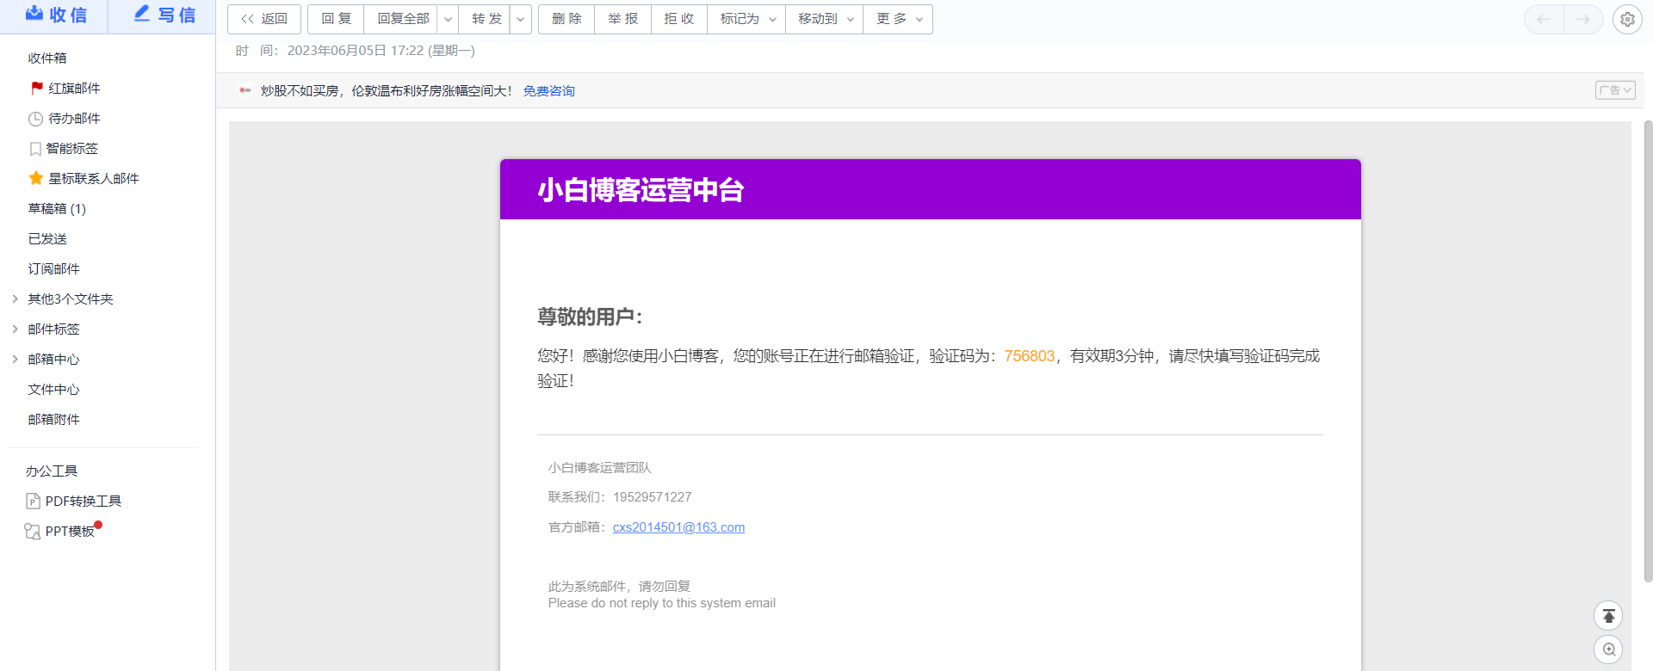Click the 拒收 reject button
The image size is (1653, 671).
(679, 19)
